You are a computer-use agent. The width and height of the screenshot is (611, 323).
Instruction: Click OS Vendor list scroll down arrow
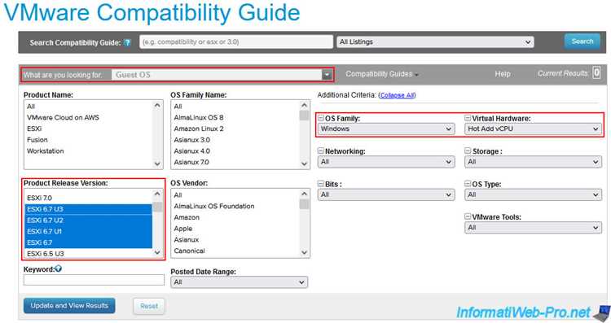point(305,252)
